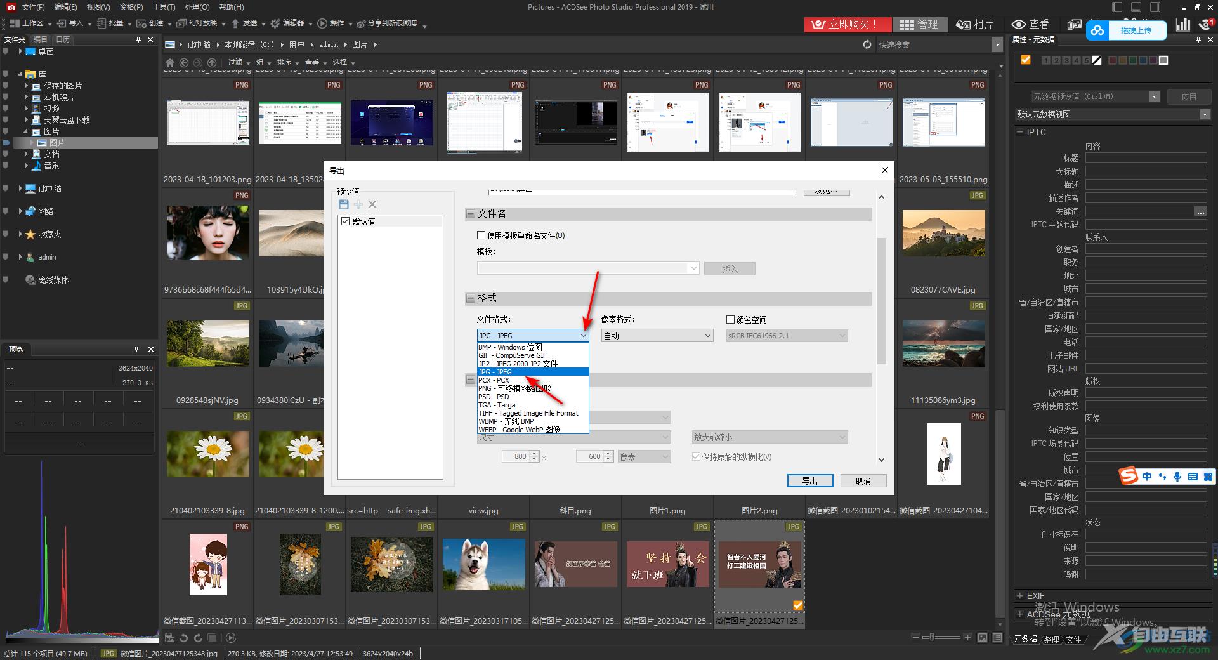Click the quick search field
This screenshot has height=660, width=1218.
(933, 44)
